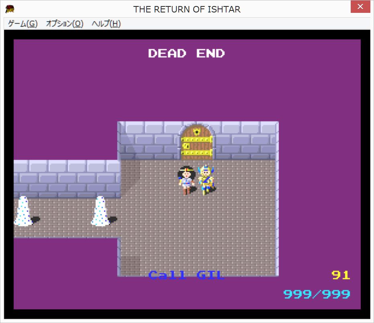The width and height of the screenshot is (374, 323).
Task: Click the "THE RETURN OF ISHTAR" window title
Action: coord(187,9)
